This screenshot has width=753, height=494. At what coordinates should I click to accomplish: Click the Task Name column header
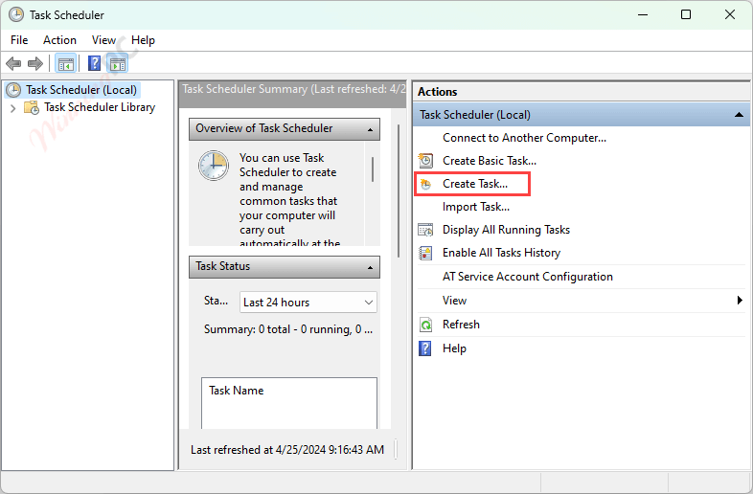[x=236, y=391]
